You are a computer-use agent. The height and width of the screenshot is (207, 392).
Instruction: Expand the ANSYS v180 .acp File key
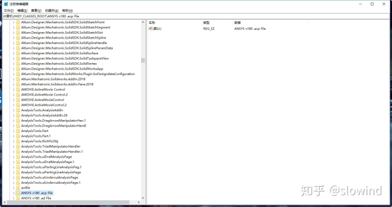(x=14, y=193)
